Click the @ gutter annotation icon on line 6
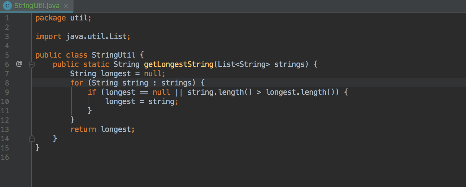The image size is (466, 187). [19, 64]
